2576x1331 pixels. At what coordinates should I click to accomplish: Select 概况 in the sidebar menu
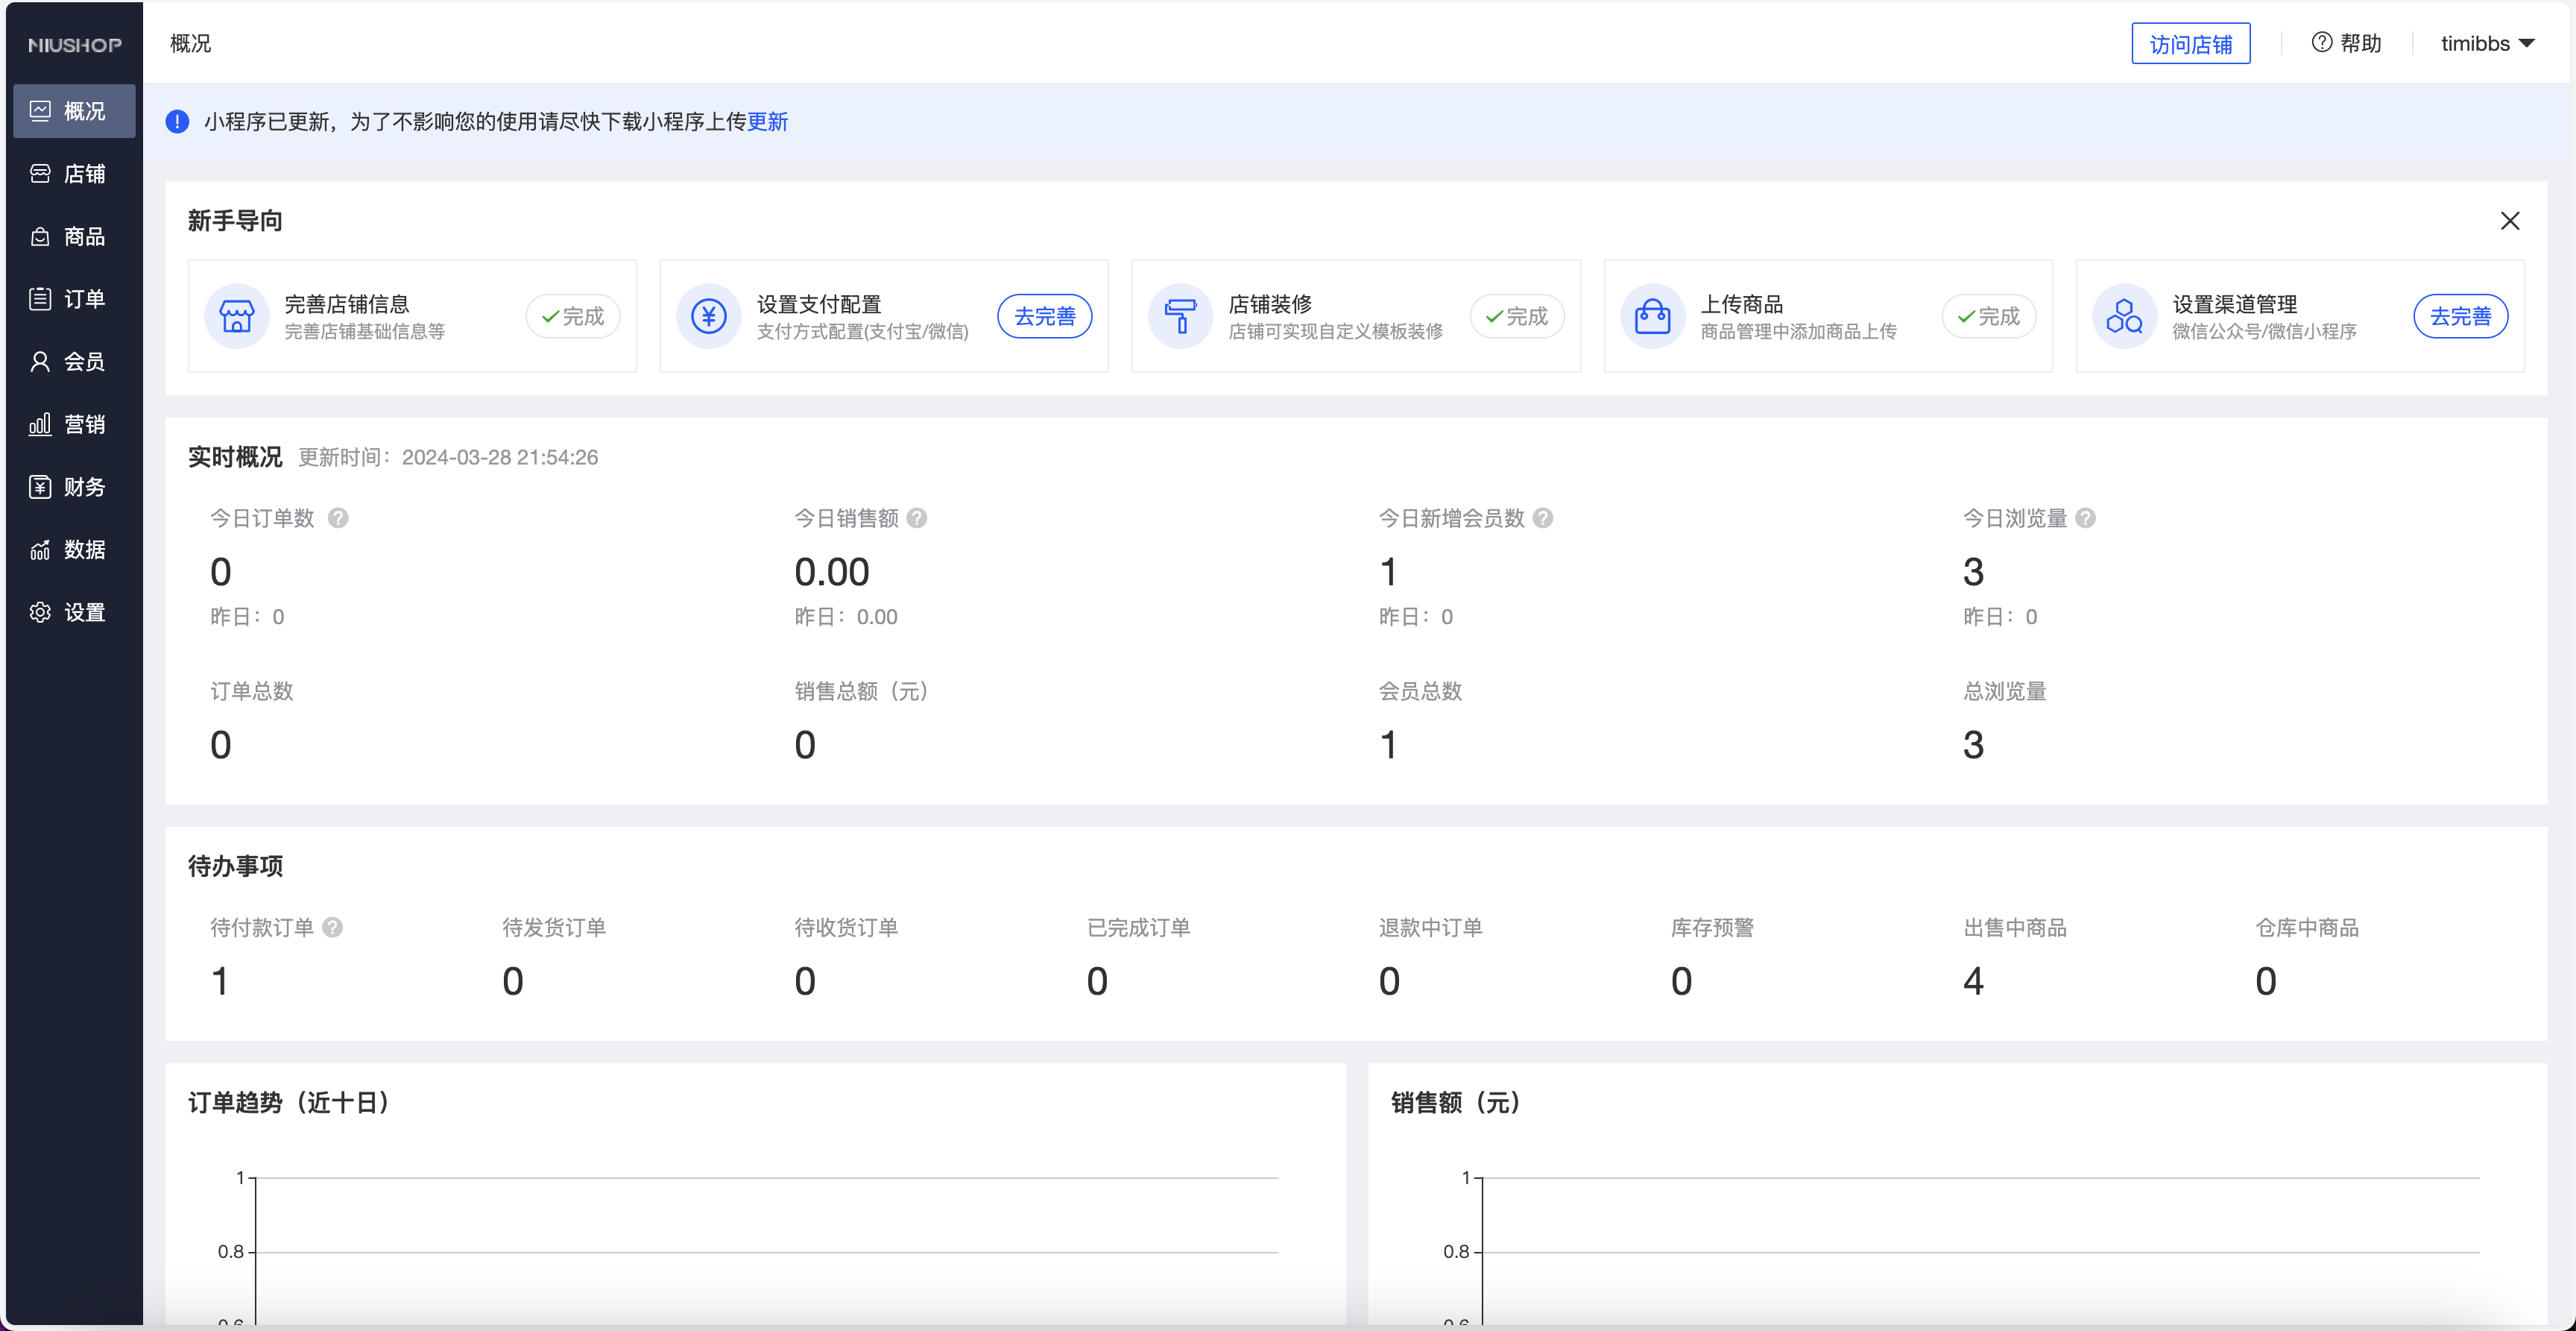pos(73,110)
